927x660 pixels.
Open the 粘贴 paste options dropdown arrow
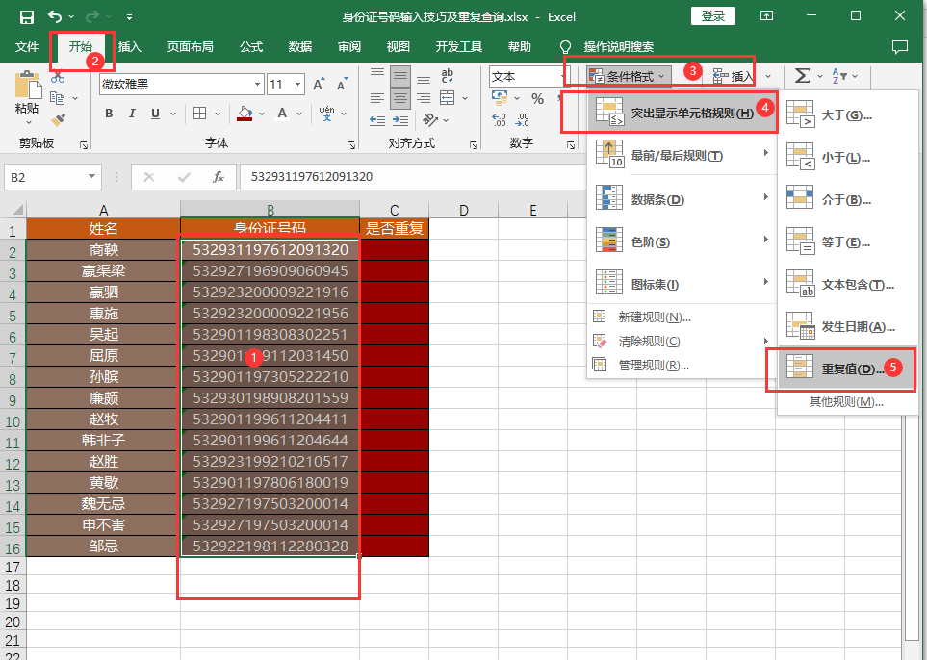tap(28, 123)
